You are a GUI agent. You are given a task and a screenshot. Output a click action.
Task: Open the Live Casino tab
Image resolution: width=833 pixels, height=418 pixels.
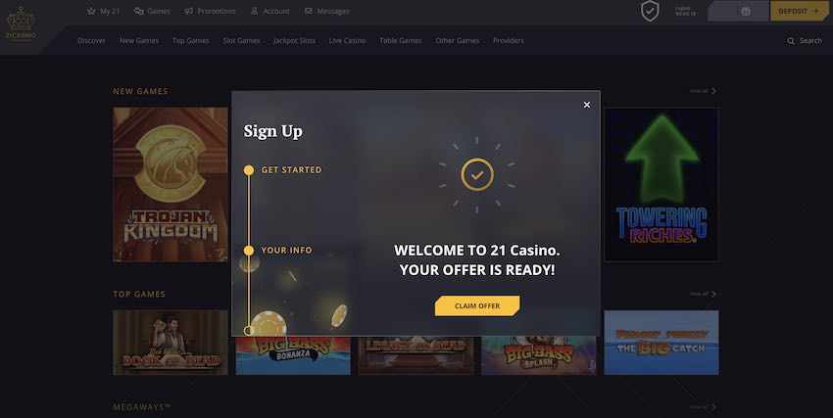(347, 41)
